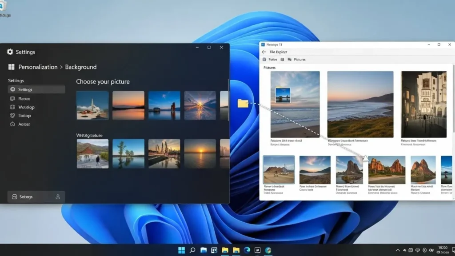Select the Reoae item in Settings sidebar

pos(24,99)
